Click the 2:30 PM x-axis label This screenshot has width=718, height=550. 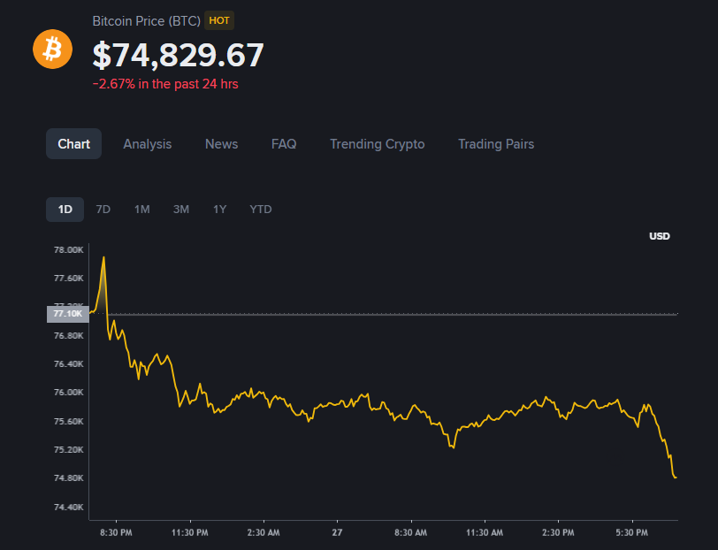click(x=558, y=532)
